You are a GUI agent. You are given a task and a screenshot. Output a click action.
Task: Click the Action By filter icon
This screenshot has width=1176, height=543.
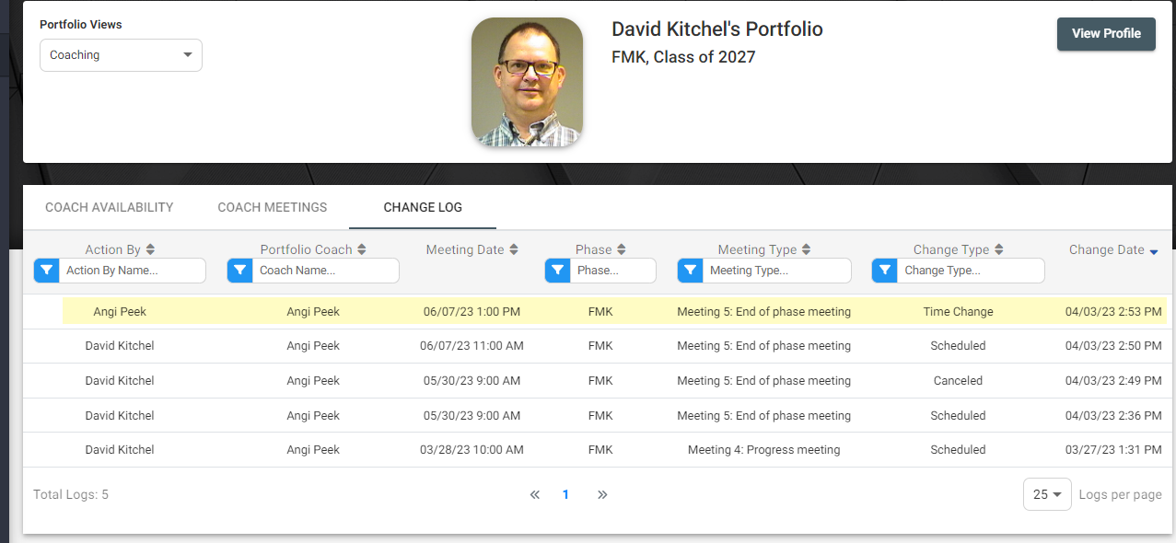pyautogui.click(x=46, y=271)
